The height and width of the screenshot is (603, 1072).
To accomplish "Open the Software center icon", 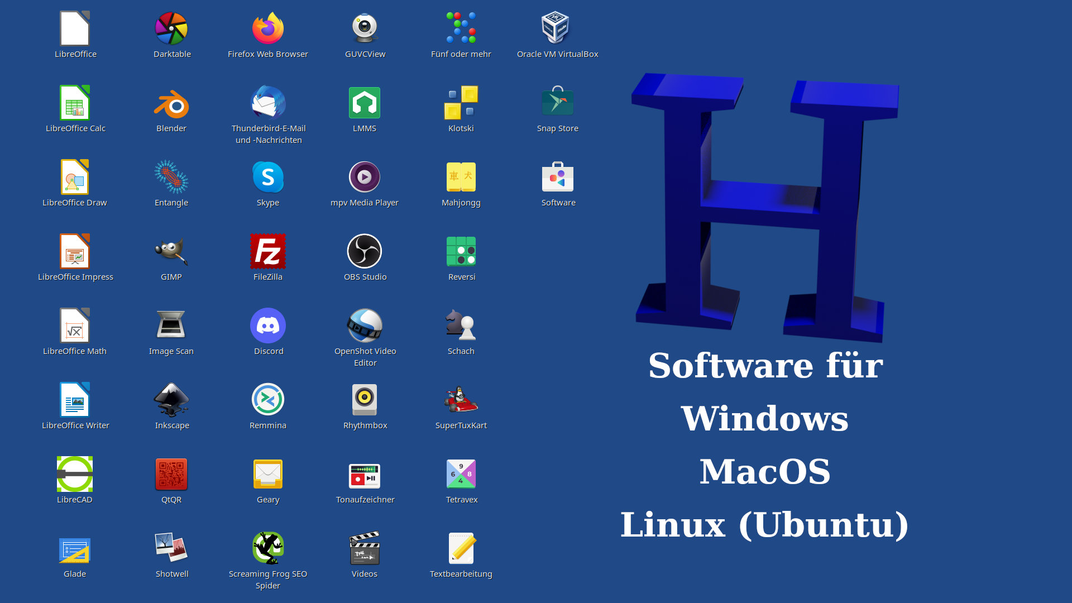I will (x=558, y=177).
